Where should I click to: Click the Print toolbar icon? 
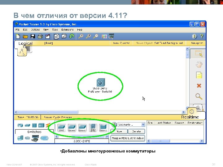40,36
